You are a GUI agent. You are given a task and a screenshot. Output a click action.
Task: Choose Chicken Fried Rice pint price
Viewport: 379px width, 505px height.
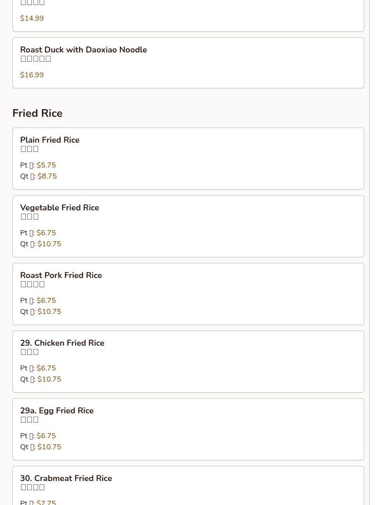[x=46, y=368]
